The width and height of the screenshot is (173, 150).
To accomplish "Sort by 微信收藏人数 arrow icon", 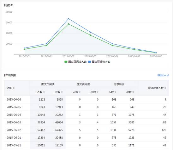I will [165, 88].
